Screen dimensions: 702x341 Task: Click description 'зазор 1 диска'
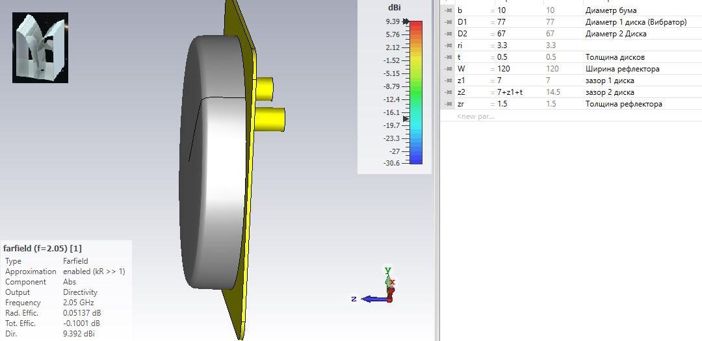pos(610,81)
